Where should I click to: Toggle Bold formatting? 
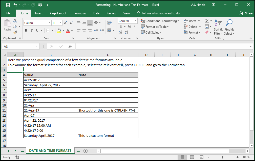coord(26,31)
